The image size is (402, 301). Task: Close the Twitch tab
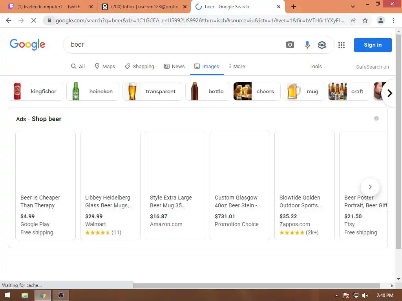(91, 7)
